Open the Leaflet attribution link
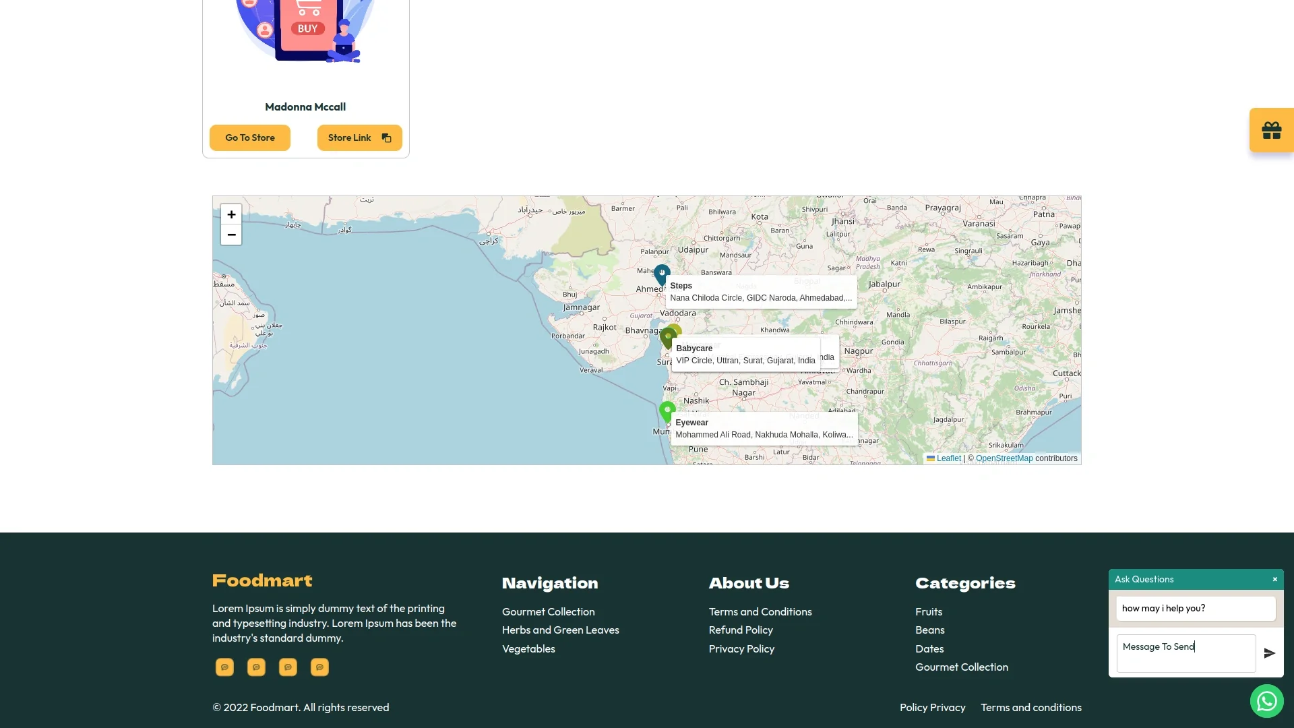1294x728 pixels. [x=948, y=458]
